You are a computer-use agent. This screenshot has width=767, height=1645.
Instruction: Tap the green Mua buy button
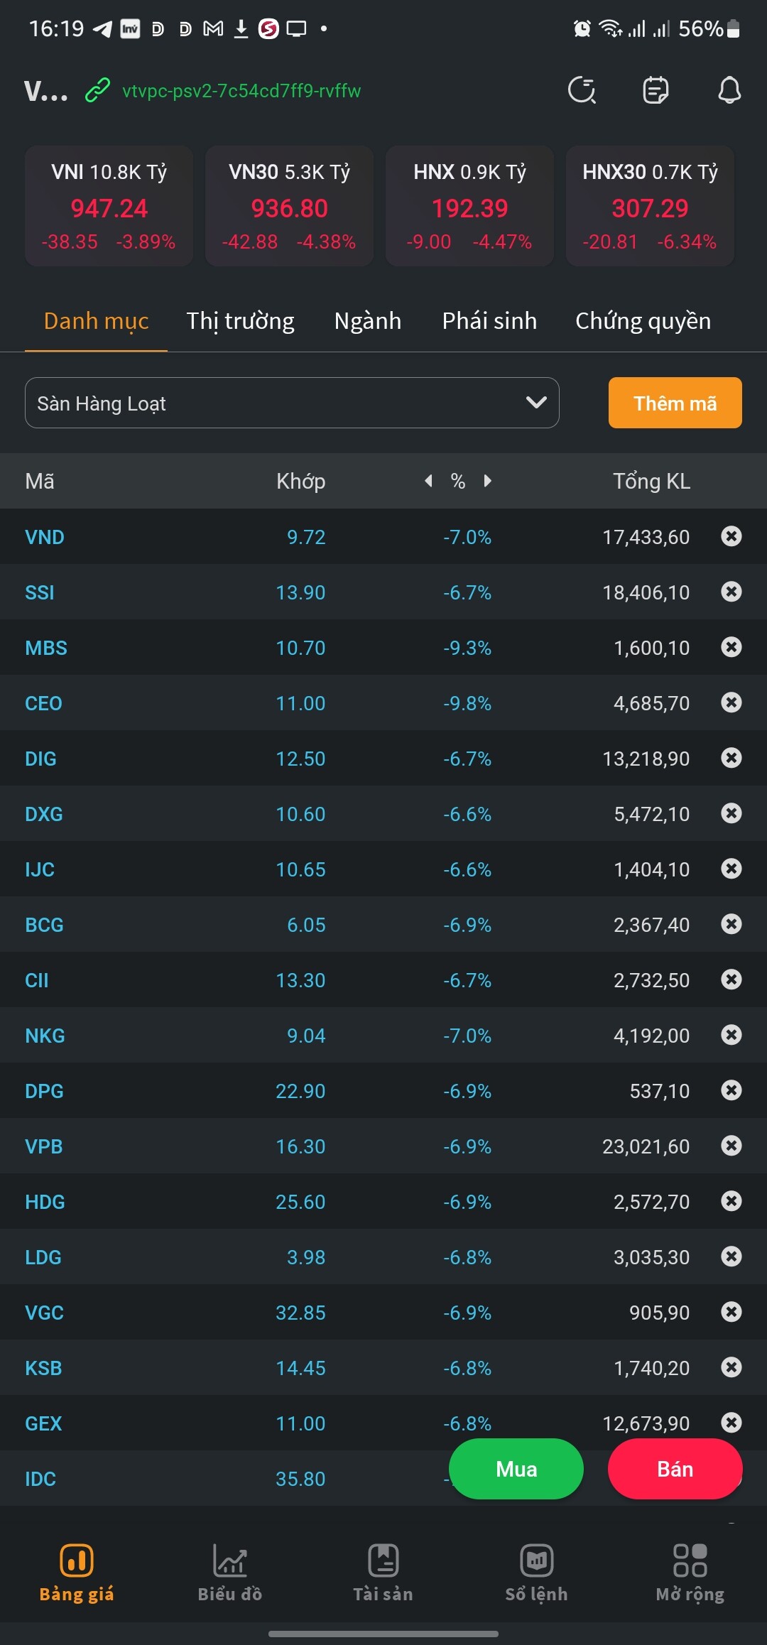516,1469
